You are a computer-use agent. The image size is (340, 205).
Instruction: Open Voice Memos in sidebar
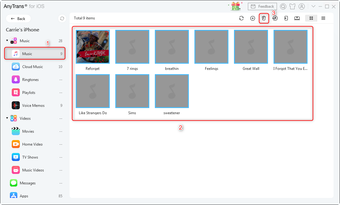35,105
